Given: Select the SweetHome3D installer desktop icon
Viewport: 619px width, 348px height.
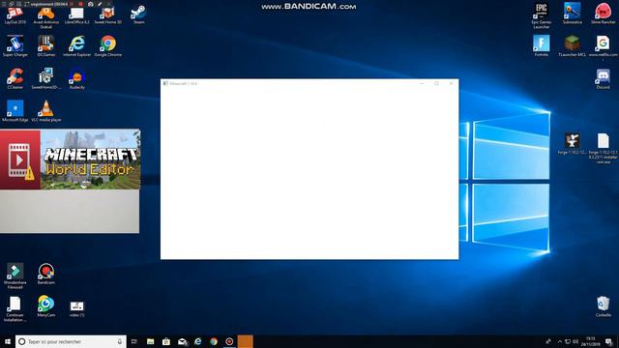Looking at the screenshot, I should pos(45,78).
